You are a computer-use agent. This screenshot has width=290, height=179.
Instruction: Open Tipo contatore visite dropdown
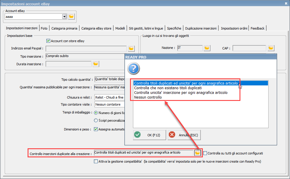click(109, 104)
